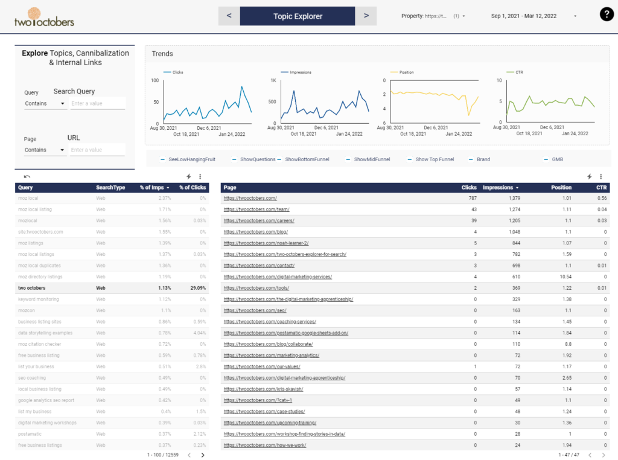The width and height of the screenshot is (618, 460).
Task: Click the two octobers logo
Action: tap(43, 18)
